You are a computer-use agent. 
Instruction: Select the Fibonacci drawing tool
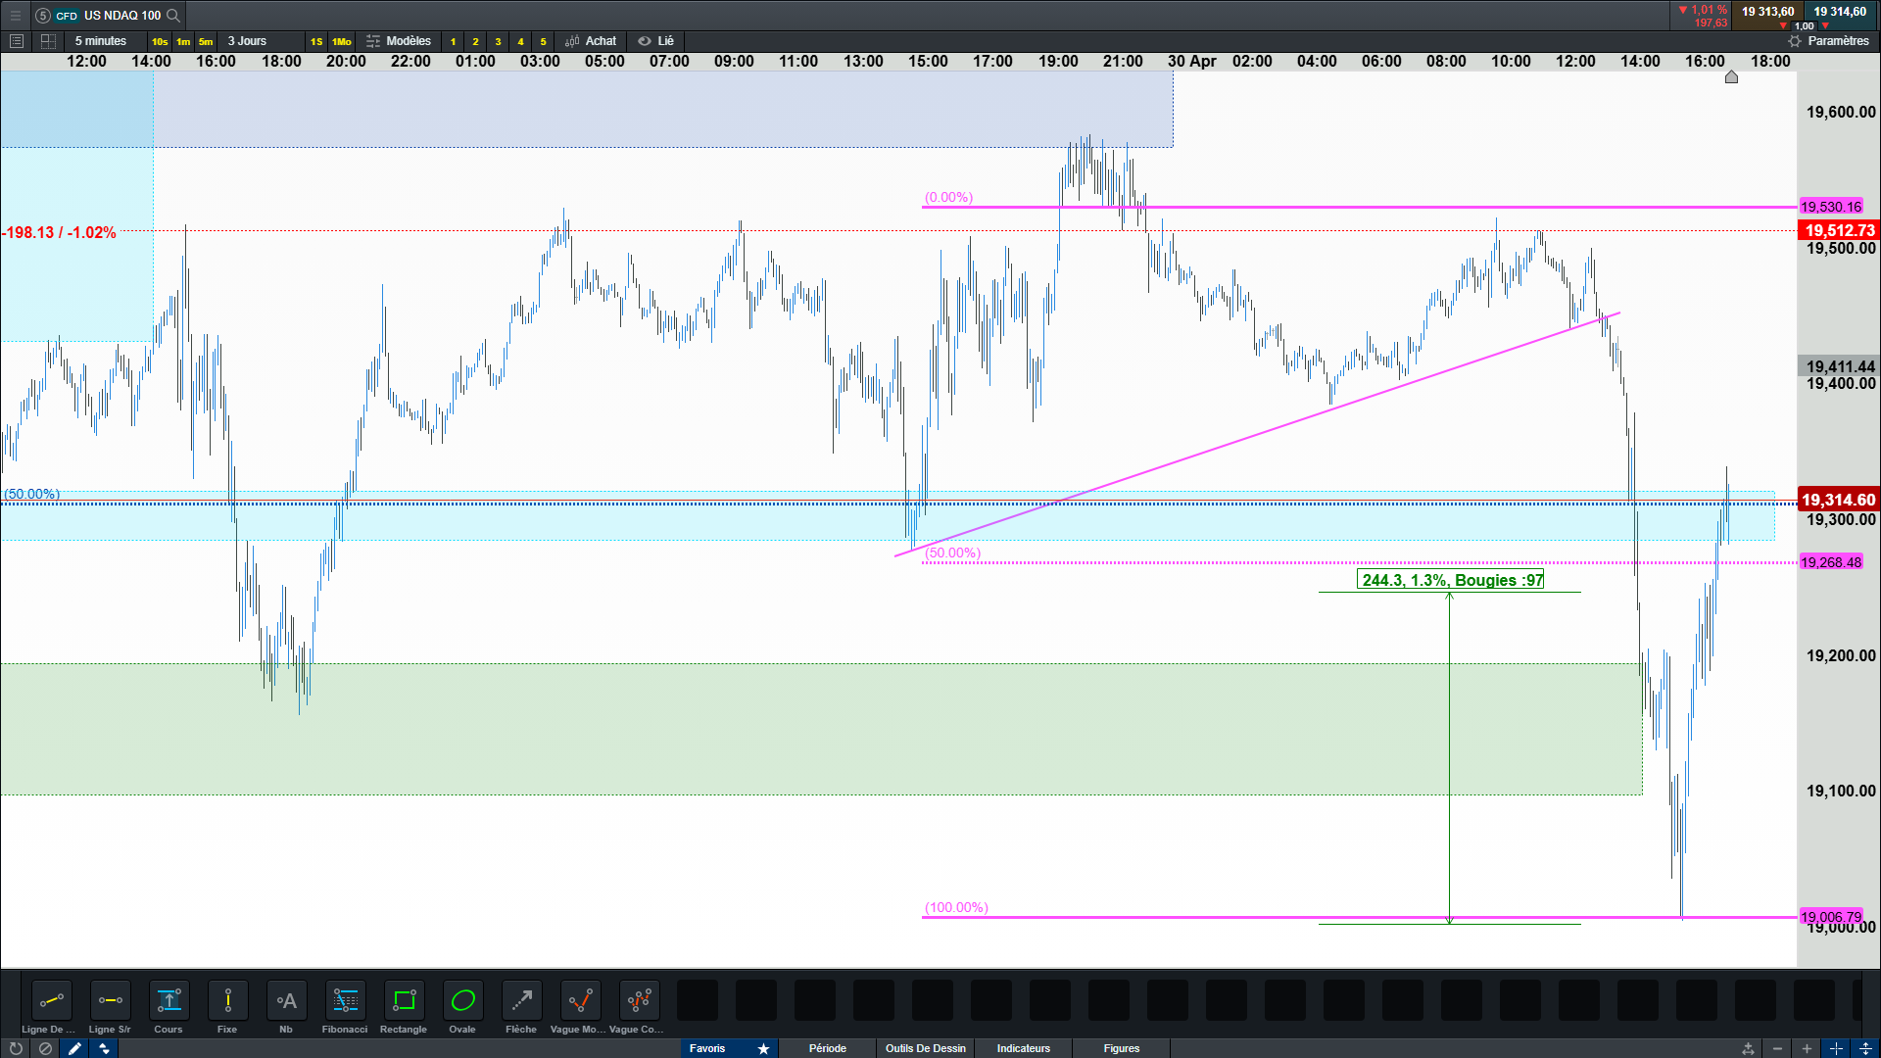[345, 1001]
